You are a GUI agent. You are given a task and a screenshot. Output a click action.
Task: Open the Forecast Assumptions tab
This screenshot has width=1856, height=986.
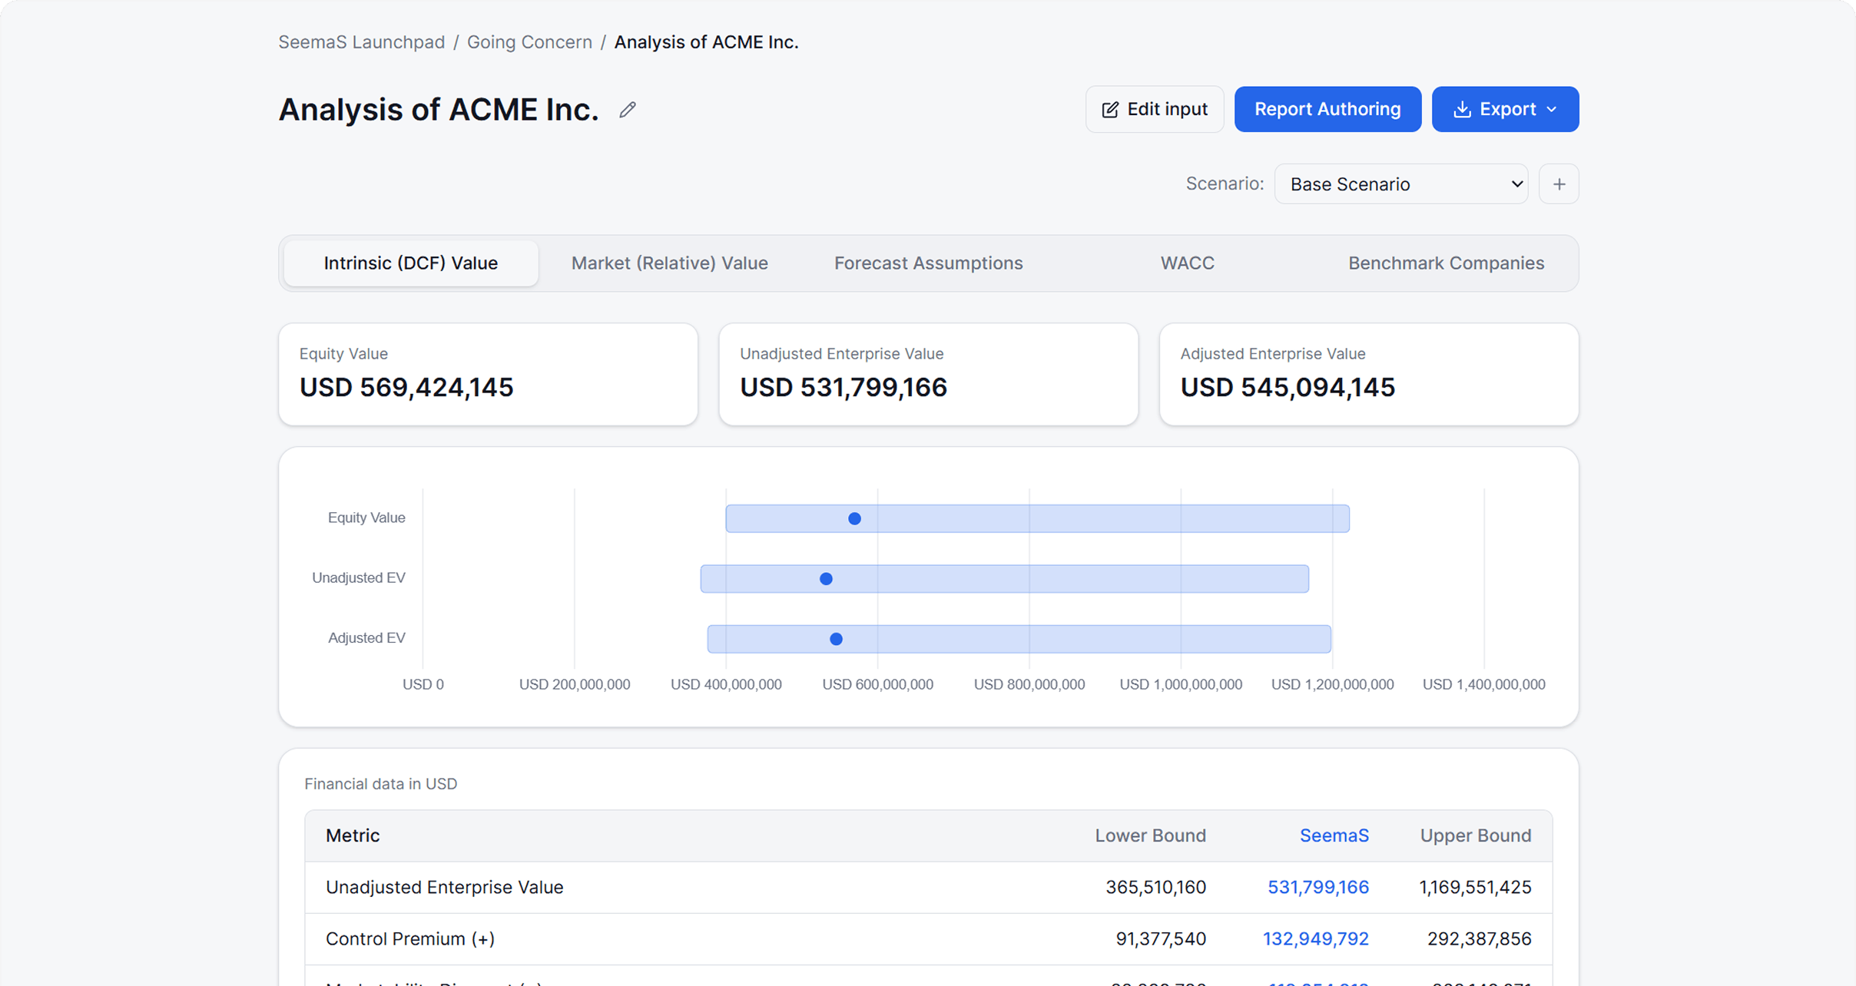coord(928,263)
